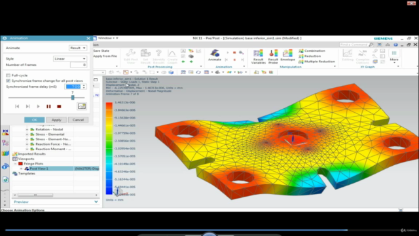Click Save State in the ribbon
419x236 pixels.
coord(101,51)
